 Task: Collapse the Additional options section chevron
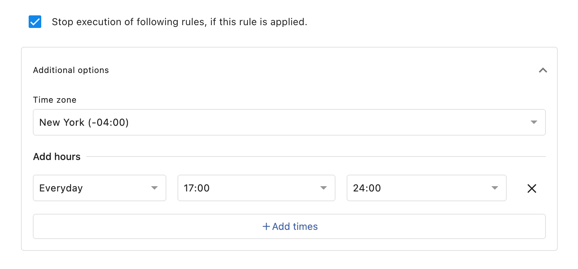(x=543, y=70)
